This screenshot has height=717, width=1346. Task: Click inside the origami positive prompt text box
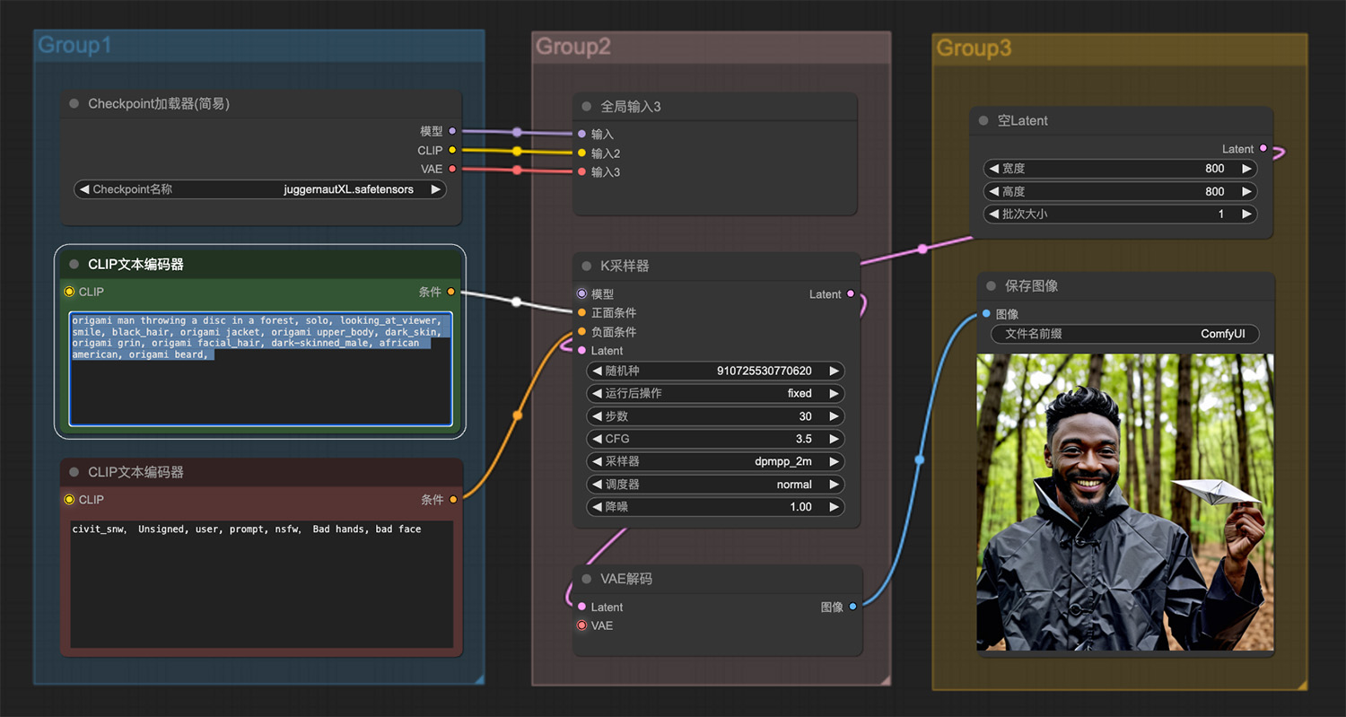tap(261, 369)
